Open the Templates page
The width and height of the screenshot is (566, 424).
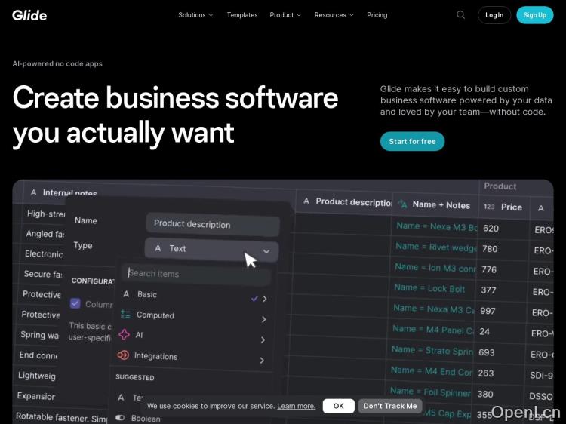click(x=242, y=15)
